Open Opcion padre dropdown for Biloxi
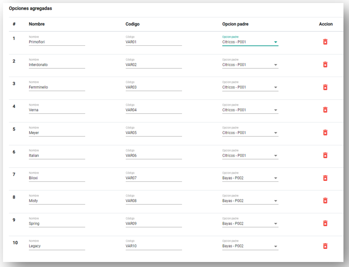Screen dimensions: 349x267 point(250,178)
